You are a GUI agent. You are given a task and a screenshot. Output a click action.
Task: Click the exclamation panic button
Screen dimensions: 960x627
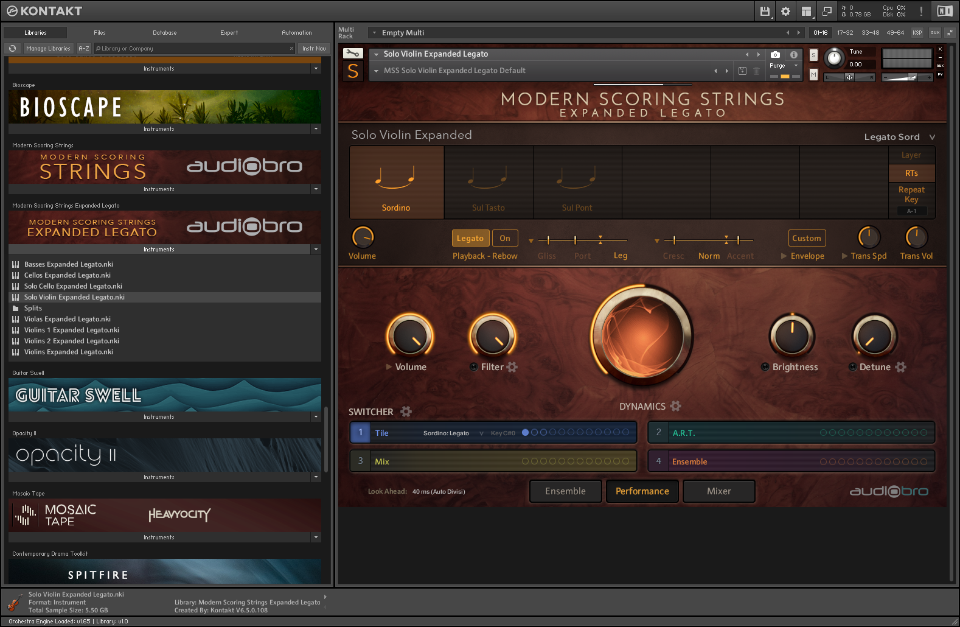pyautogui.click(x=921, y=11)
